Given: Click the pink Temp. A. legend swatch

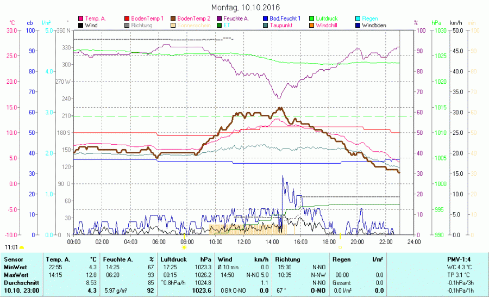Looking at the screenshot, I should [81, 18].
